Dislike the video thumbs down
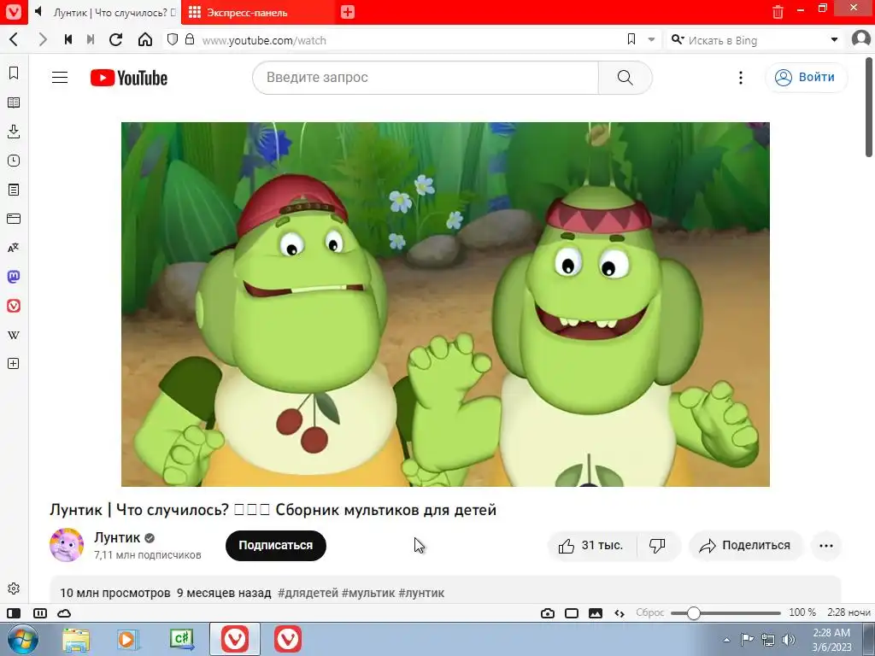This screenshot has width=875, height=656. point(657,546)
